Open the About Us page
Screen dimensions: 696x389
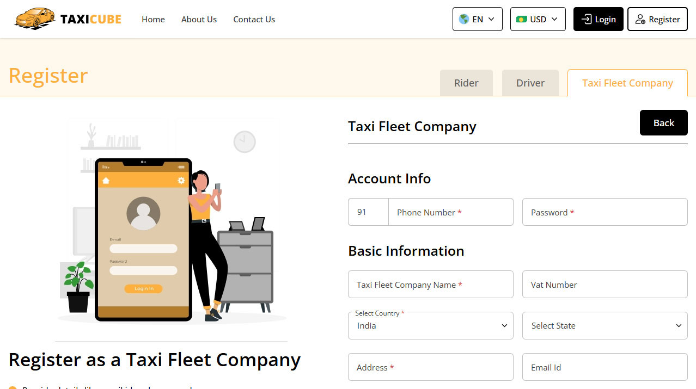(199, 19)
